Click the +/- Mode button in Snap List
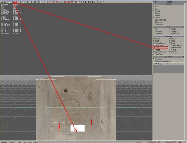Viewport: 187px width, 143px height. (x=159, y=64)
